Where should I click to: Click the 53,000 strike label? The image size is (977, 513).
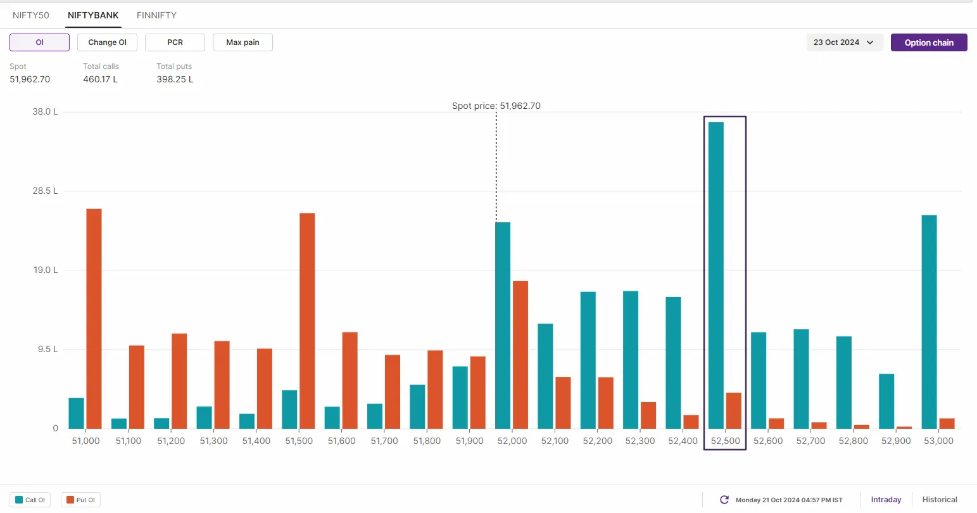tap(938, 441)
